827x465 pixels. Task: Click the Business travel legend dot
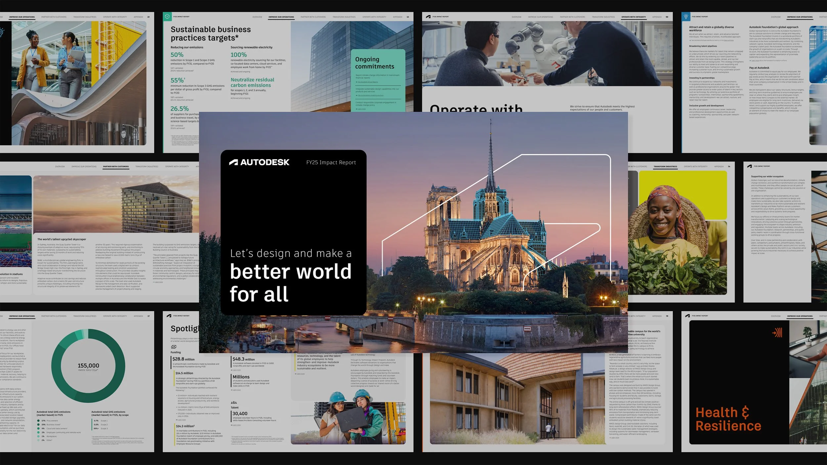click(x=38, y=425)
